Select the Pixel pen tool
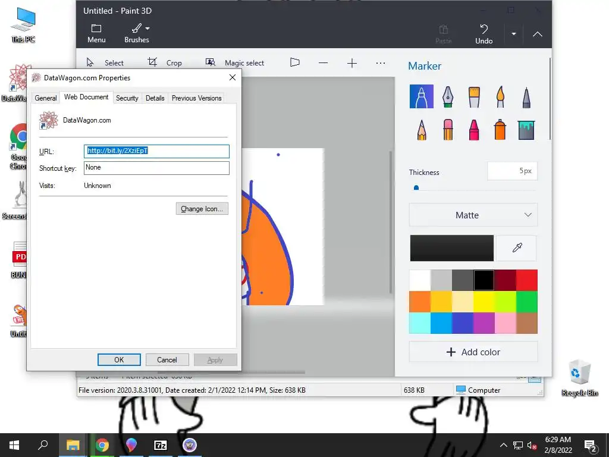Screen dimensions: 609x457 click(x=526, y=97)
